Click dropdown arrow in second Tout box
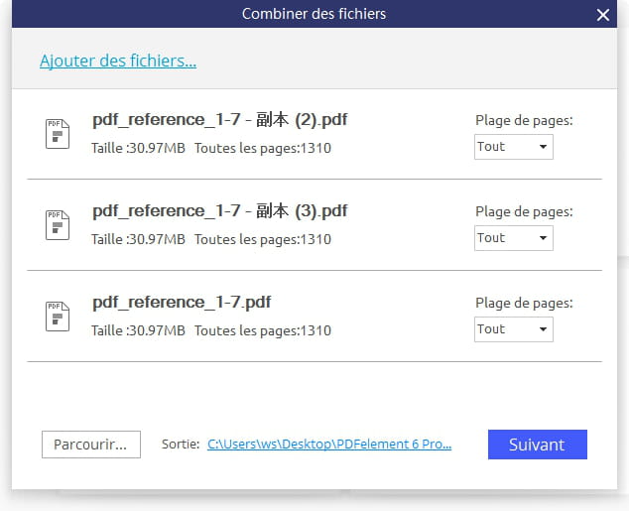The width and height of the screenshot is (629, 511). tap(543, 238)
